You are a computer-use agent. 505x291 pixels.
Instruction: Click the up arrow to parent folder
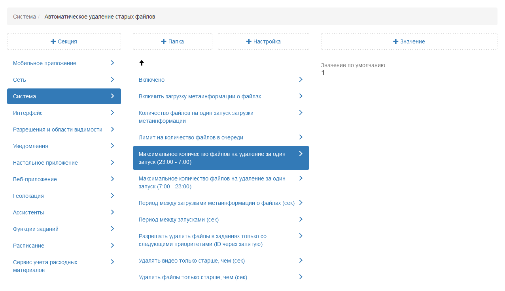click(x=142, y=63)
